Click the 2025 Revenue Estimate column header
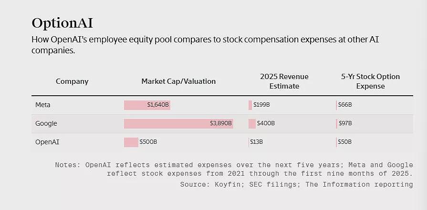The image size is (427, 210). 284,81
